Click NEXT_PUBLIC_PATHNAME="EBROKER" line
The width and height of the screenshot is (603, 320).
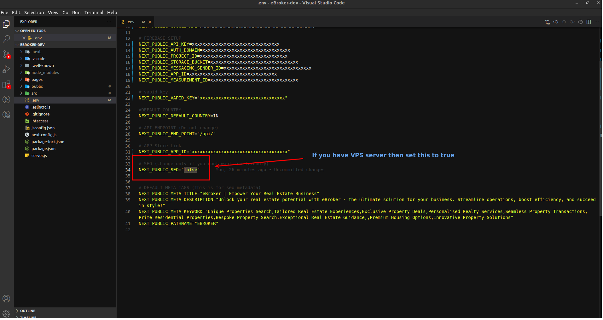click(x=178, y=224)
